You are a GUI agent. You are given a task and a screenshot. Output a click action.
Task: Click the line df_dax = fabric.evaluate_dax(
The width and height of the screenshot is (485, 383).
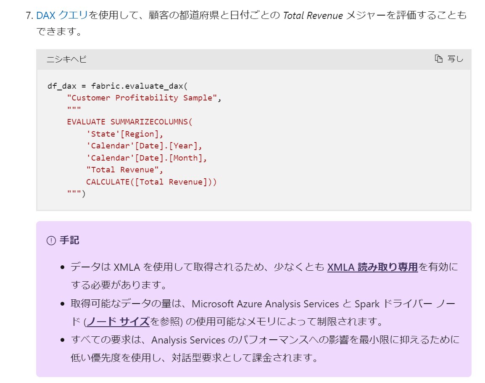pyautogui.click(x=118, y=86)
